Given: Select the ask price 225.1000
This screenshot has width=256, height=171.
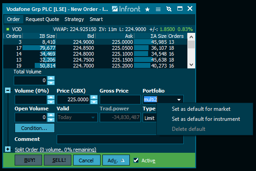Looking at the screenshot, I should point(123,54).
